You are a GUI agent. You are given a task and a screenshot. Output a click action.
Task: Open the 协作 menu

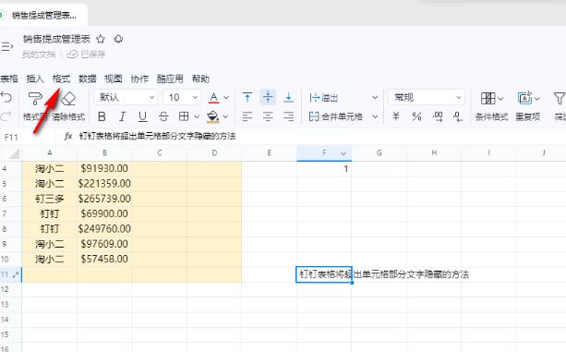coord(139,79)
